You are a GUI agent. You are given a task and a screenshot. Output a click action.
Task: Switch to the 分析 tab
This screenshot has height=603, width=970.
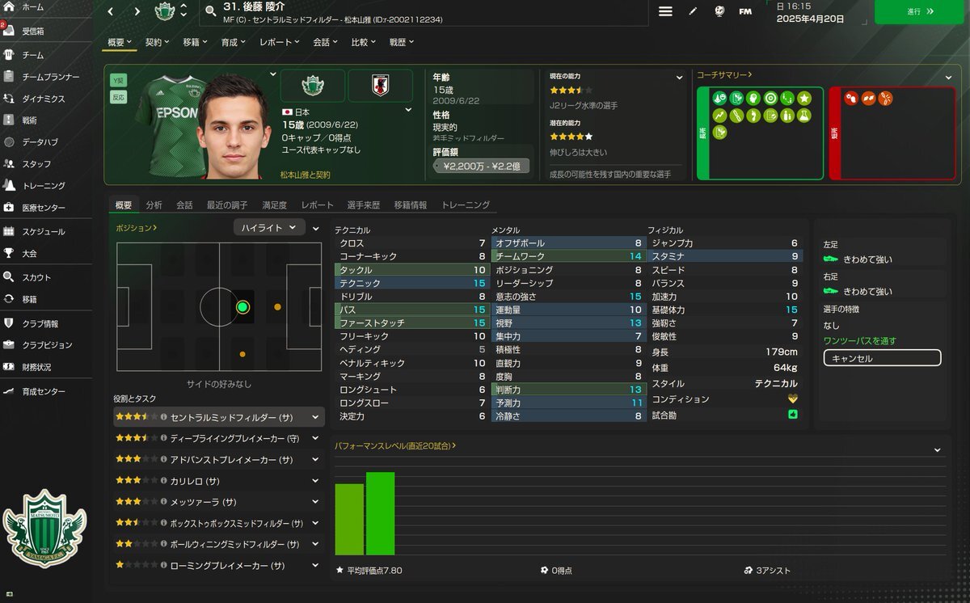coord(154,205)
